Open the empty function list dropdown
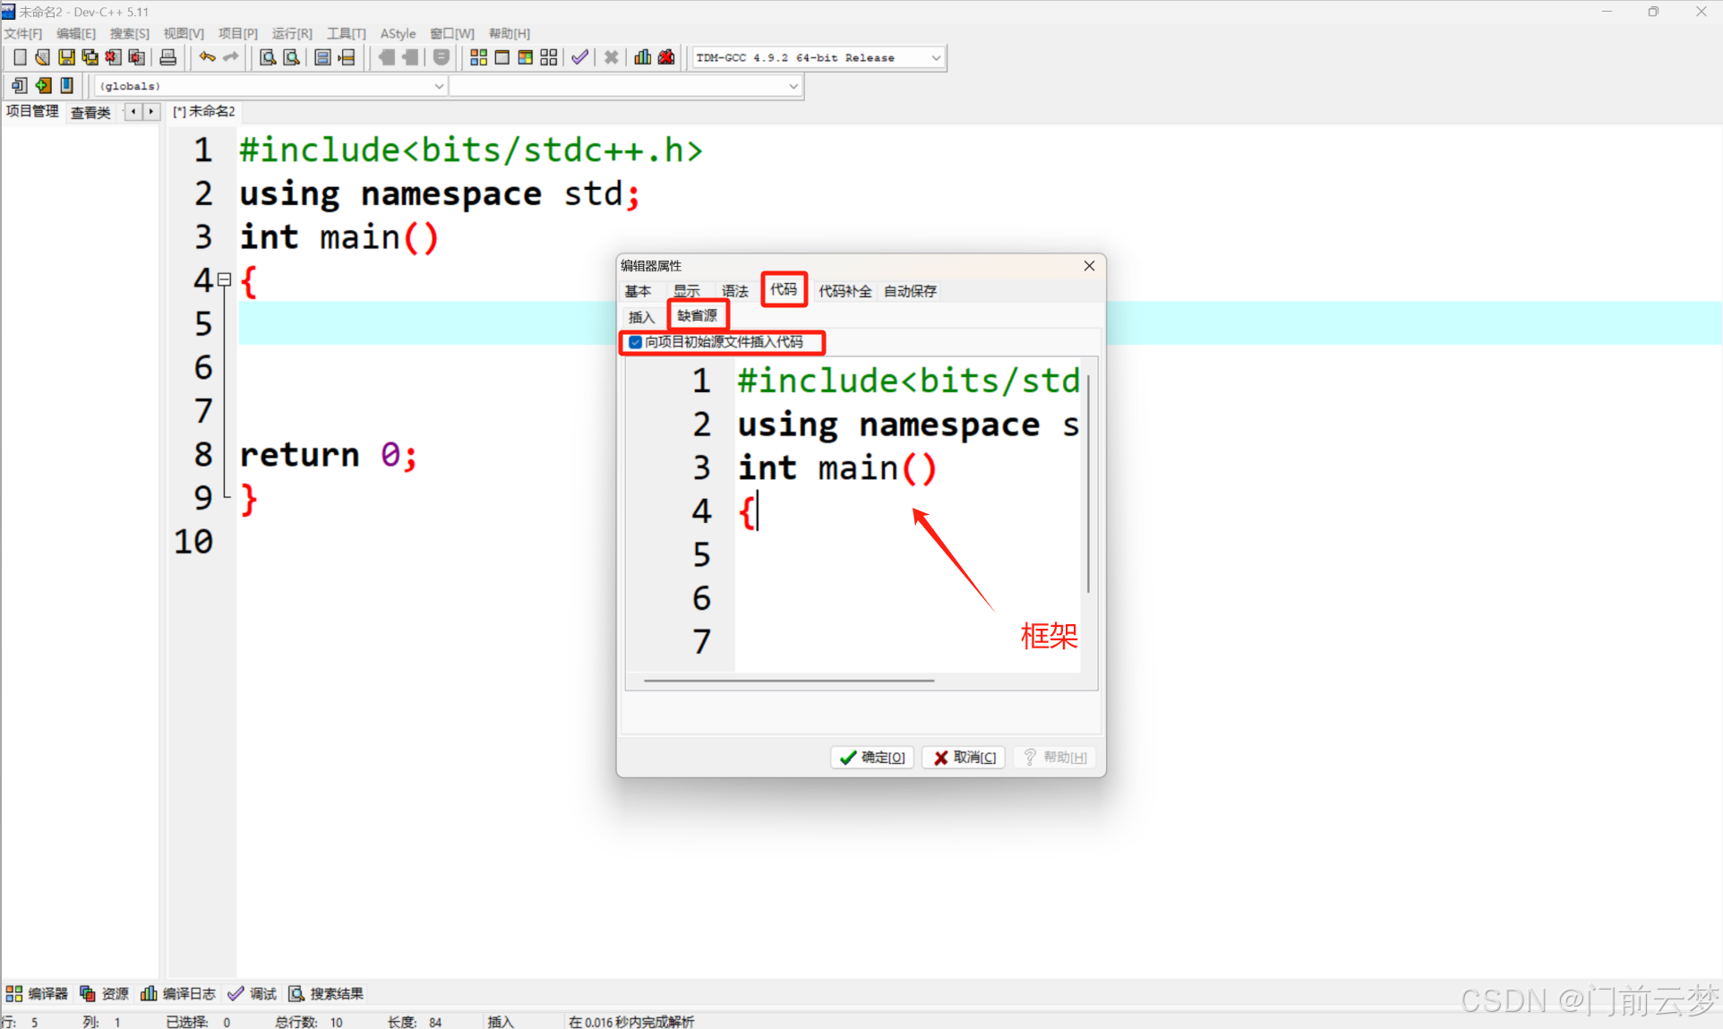The image size is (1723, 1029). click(x=793, y=86)
